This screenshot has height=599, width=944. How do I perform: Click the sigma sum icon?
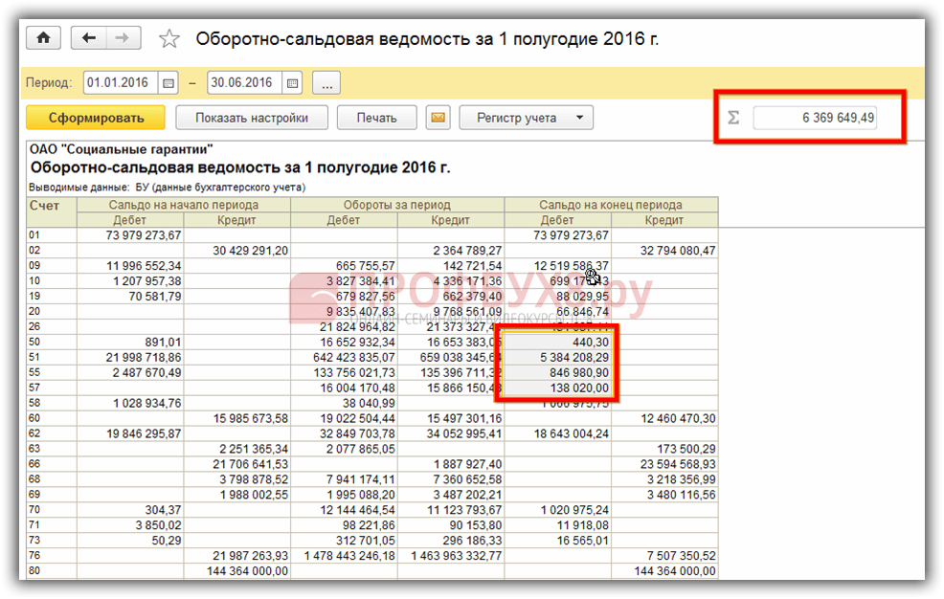tap(734, 118)
